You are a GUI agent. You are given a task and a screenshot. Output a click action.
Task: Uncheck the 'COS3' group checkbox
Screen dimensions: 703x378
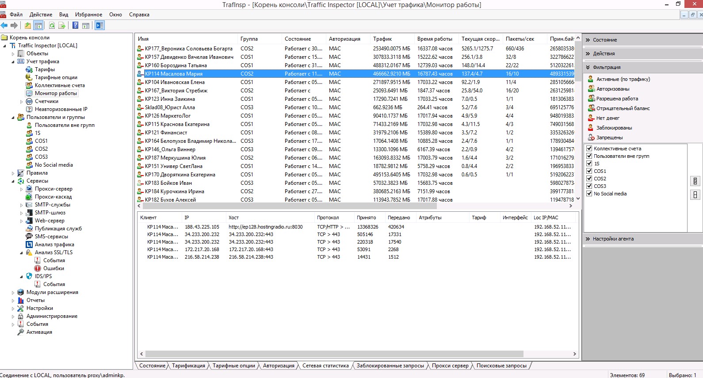pyautogui.click(x=589, y=186)
